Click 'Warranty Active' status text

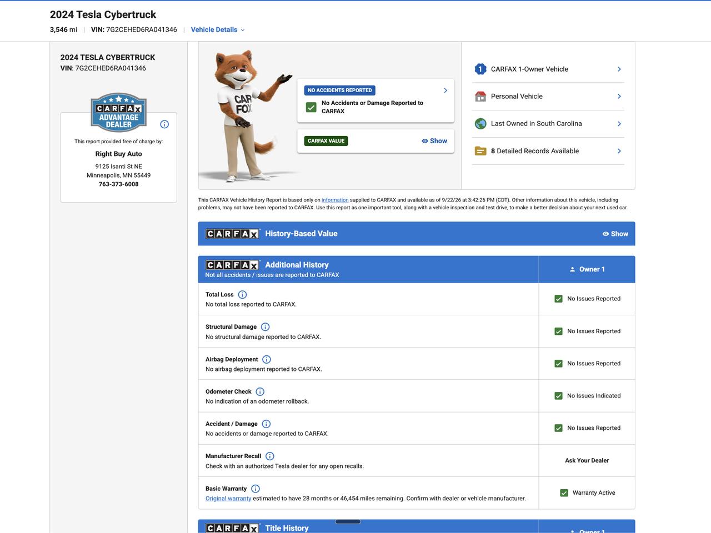[594, 493]
